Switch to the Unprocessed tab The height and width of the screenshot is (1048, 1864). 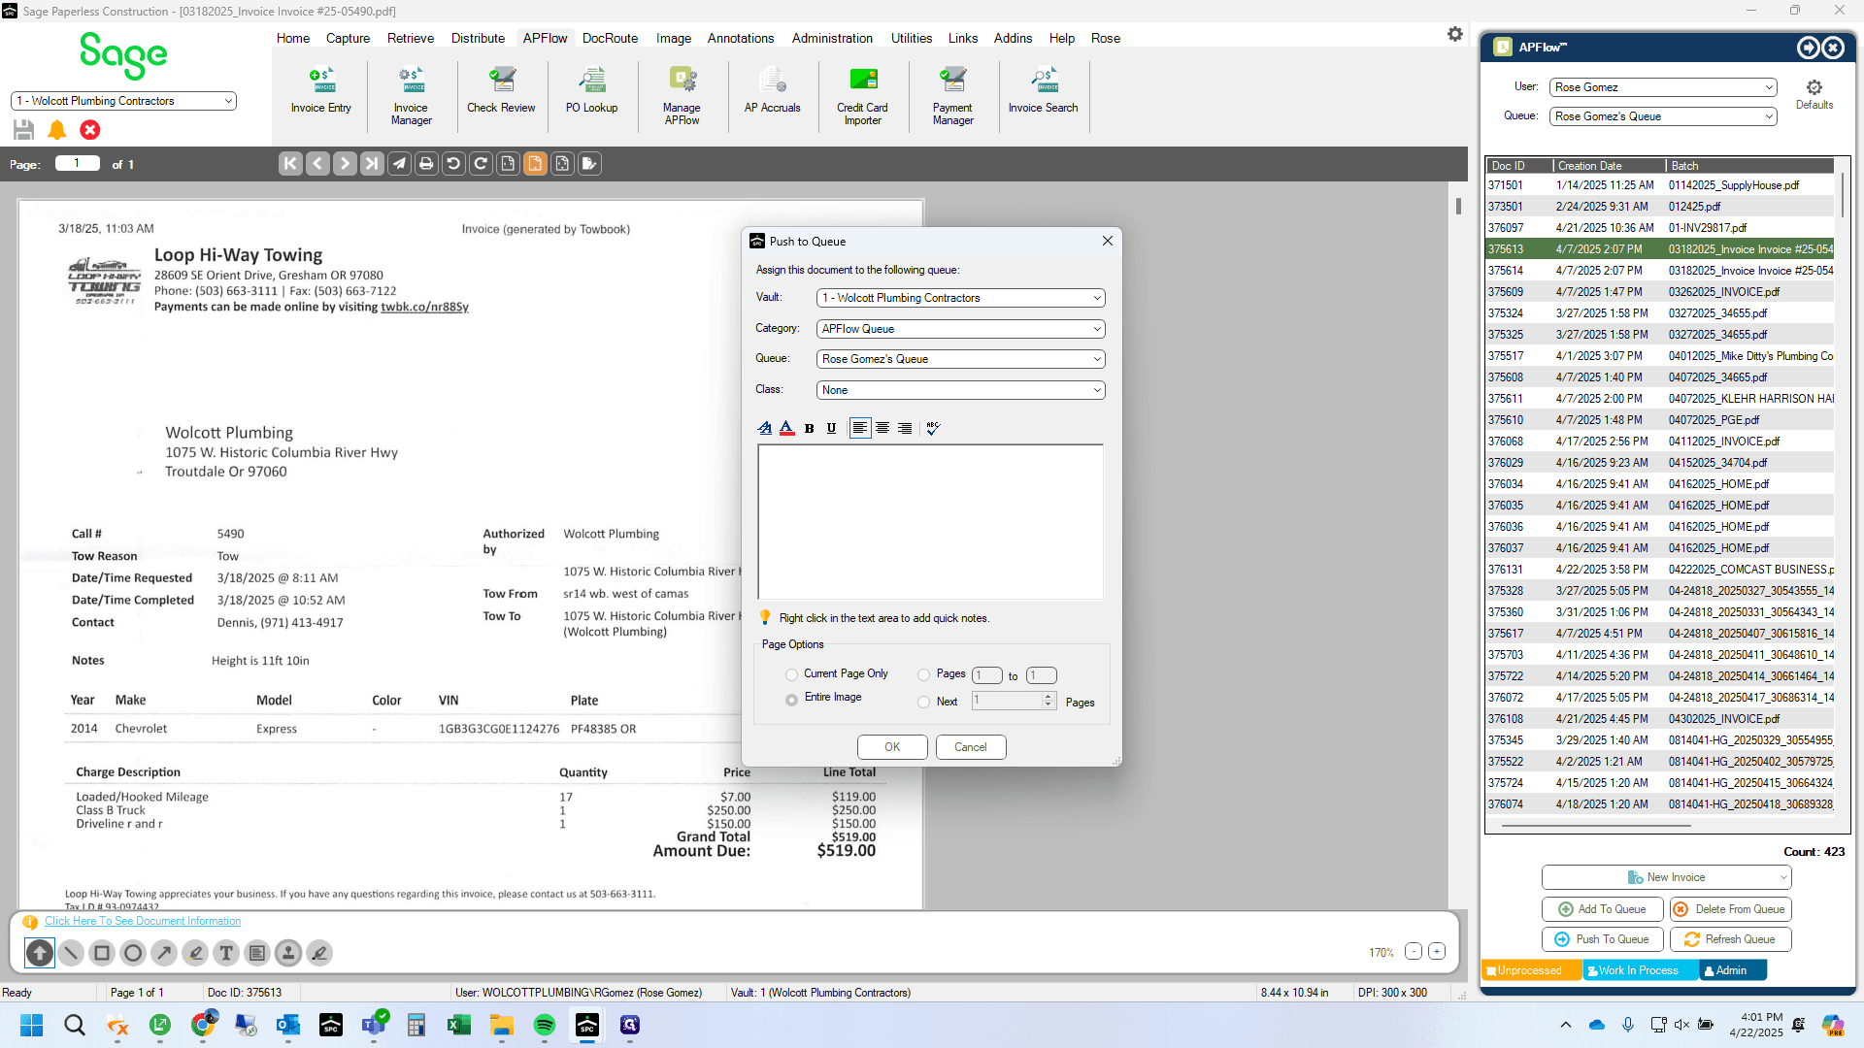point(1529,970)
